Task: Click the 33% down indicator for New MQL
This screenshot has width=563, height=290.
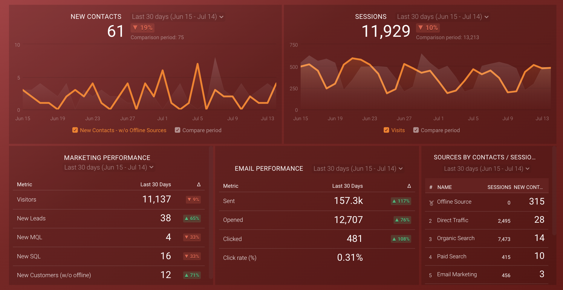Action: click(192, 237)
